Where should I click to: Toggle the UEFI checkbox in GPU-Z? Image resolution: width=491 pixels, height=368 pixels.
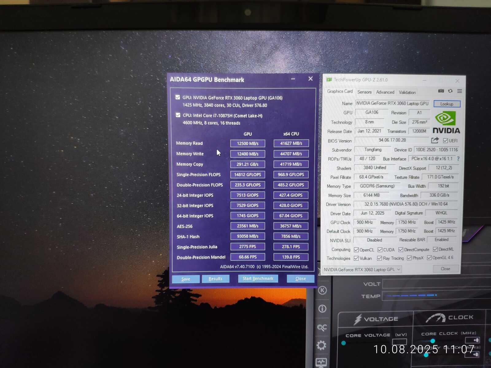[446, 141]
